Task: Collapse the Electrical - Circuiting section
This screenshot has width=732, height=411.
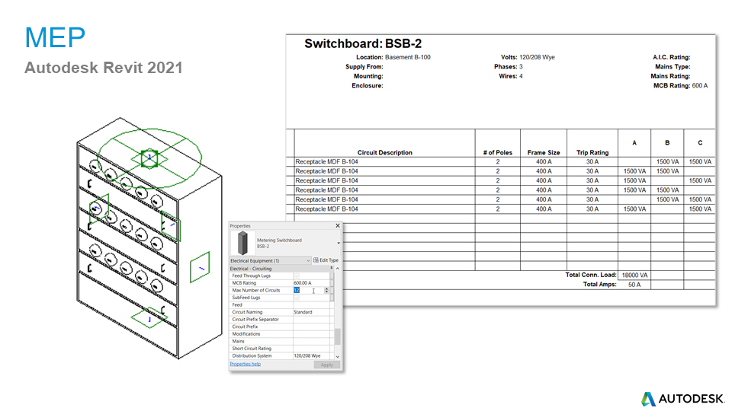Action: 332,269
